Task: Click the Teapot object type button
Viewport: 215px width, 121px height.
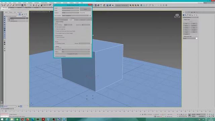Action: [186, 32]
